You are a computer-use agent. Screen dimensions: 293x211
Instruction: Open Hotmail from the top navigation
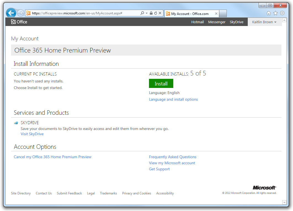[197, 22]
